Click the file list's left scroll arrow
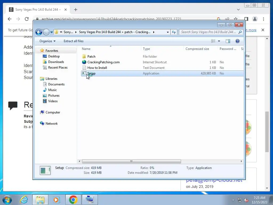This screenshot has height=205, width=273. tap(79, 161)
